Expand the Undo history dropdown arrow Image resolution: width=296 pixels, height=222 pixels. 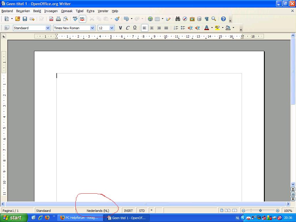click(132, 19)
